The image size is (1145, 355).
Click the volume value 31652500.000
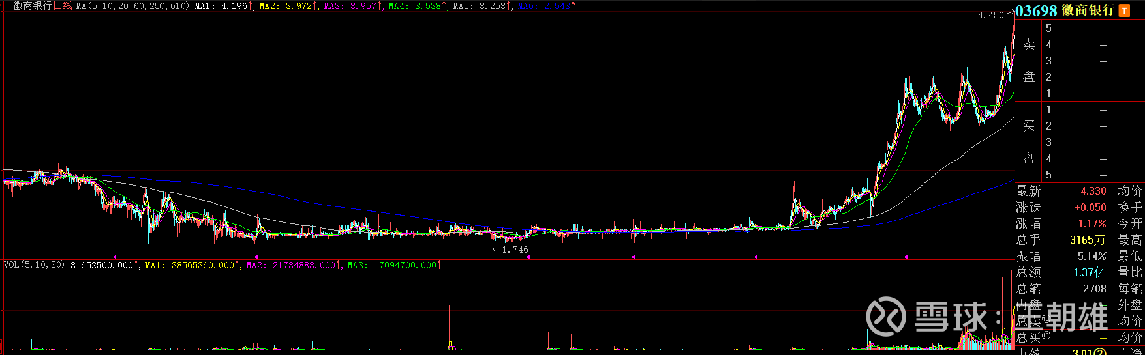(104, 265)
